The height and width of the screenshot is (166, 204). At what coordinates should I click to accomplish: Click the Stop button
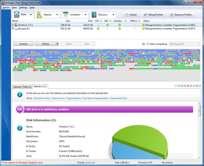87,44
